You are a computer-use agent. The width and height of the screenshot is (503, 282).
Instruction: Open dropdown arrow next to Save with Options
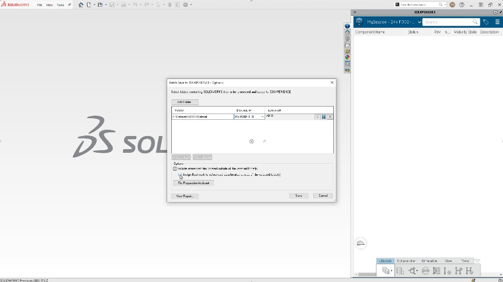coord(391,271)
